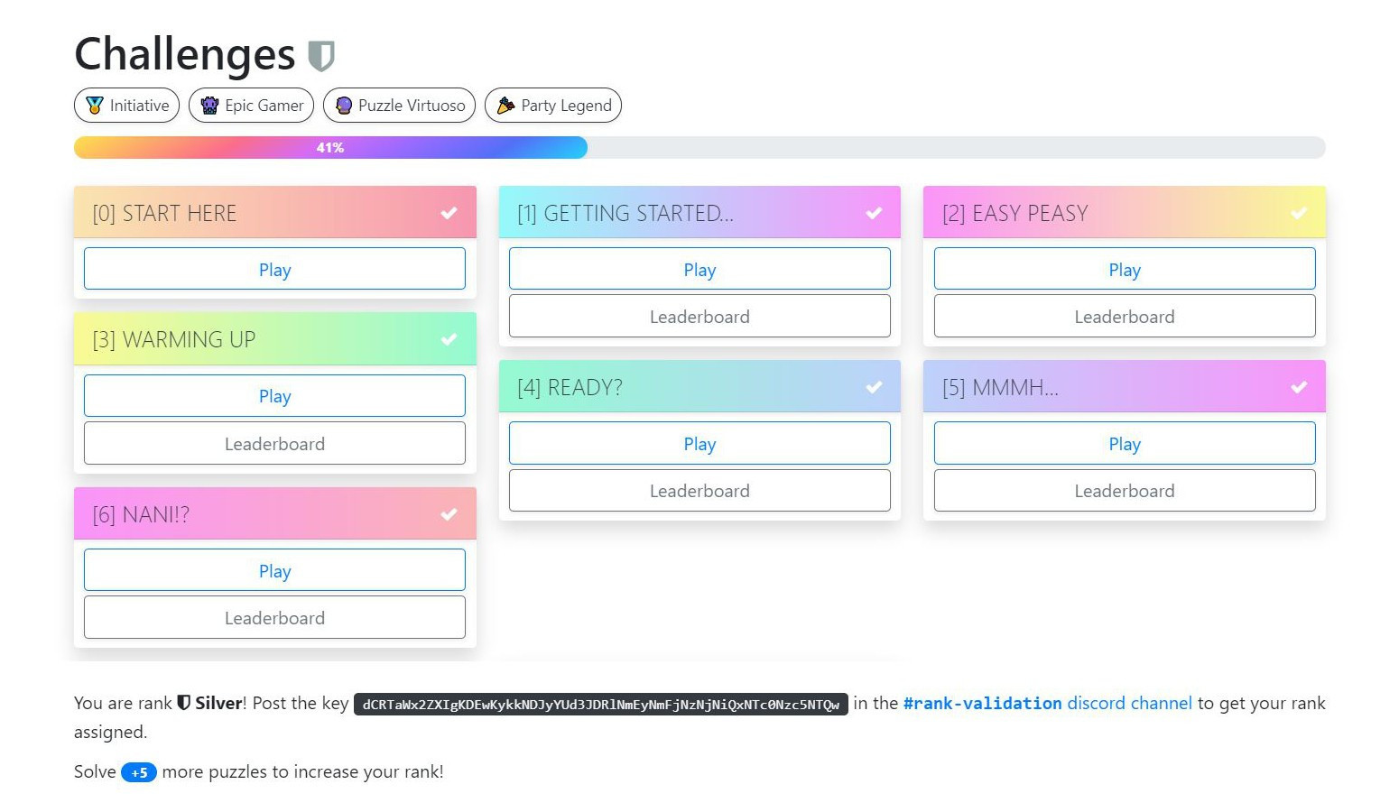View the EASY PEASY leaderboard
Screen dimensions: 1399x812
coord(1125,317)
